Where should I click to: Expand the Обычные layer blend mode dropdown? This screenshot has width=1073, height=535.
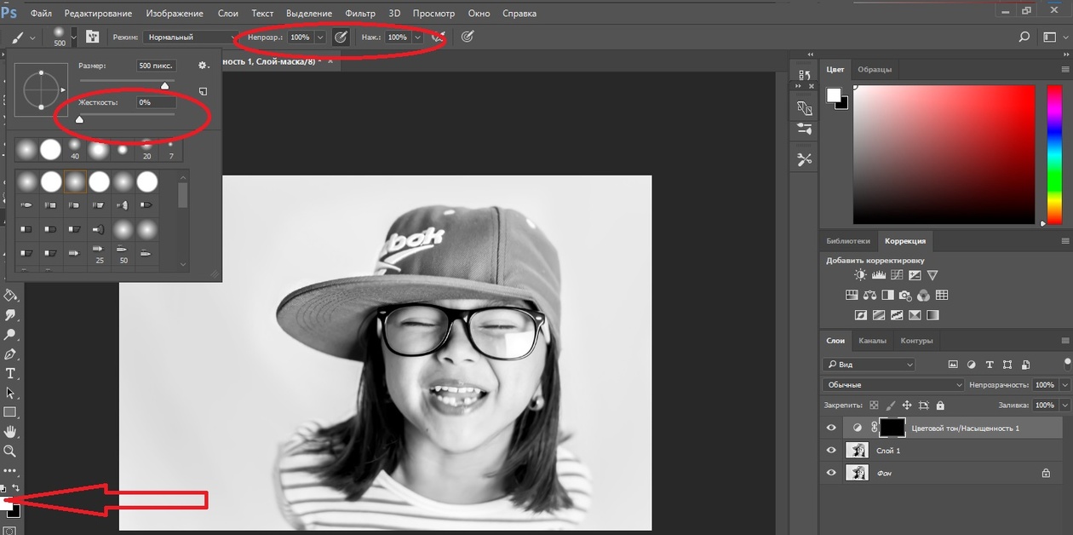click(893, 385)
